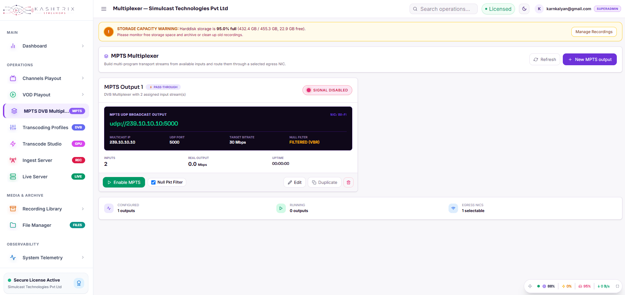Click the Live Server stack icon
The height and width of the screenshot is (295, 625).
(x=13, y=177)
